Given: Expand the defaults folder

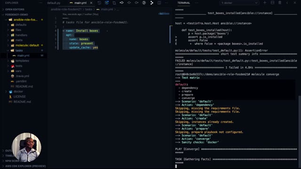Looking at the screenshot, I should point(8,25).
